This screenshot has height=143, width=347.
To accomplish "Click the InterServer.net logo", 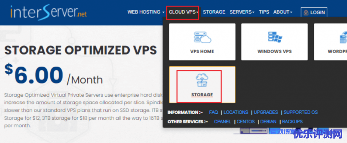I will tap(48, 13).
